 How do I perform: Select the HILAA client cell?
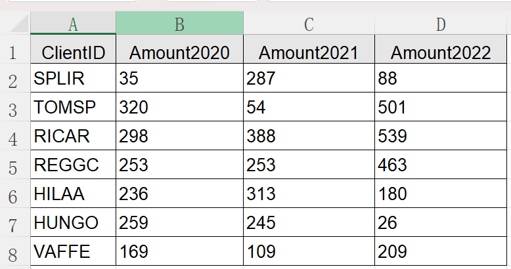(73, 194)
